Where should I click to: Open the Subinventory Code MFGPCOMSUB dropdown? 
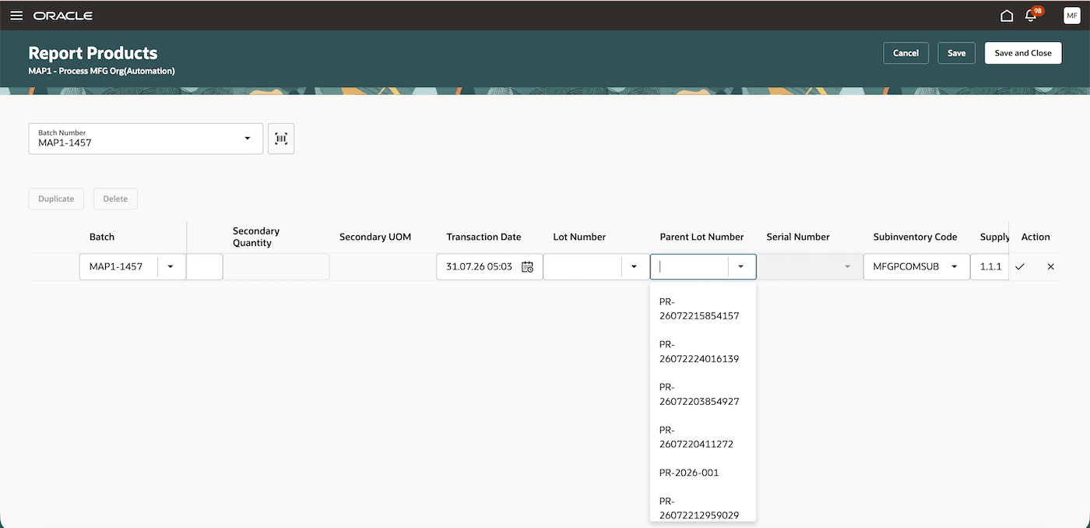pyautogui.click(x=954, y=266)
